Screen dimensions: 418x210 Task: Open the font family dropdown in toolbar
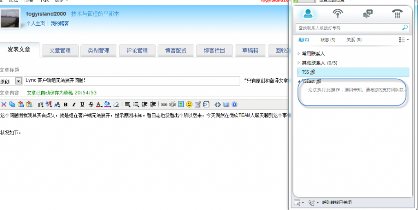(49, 104)
